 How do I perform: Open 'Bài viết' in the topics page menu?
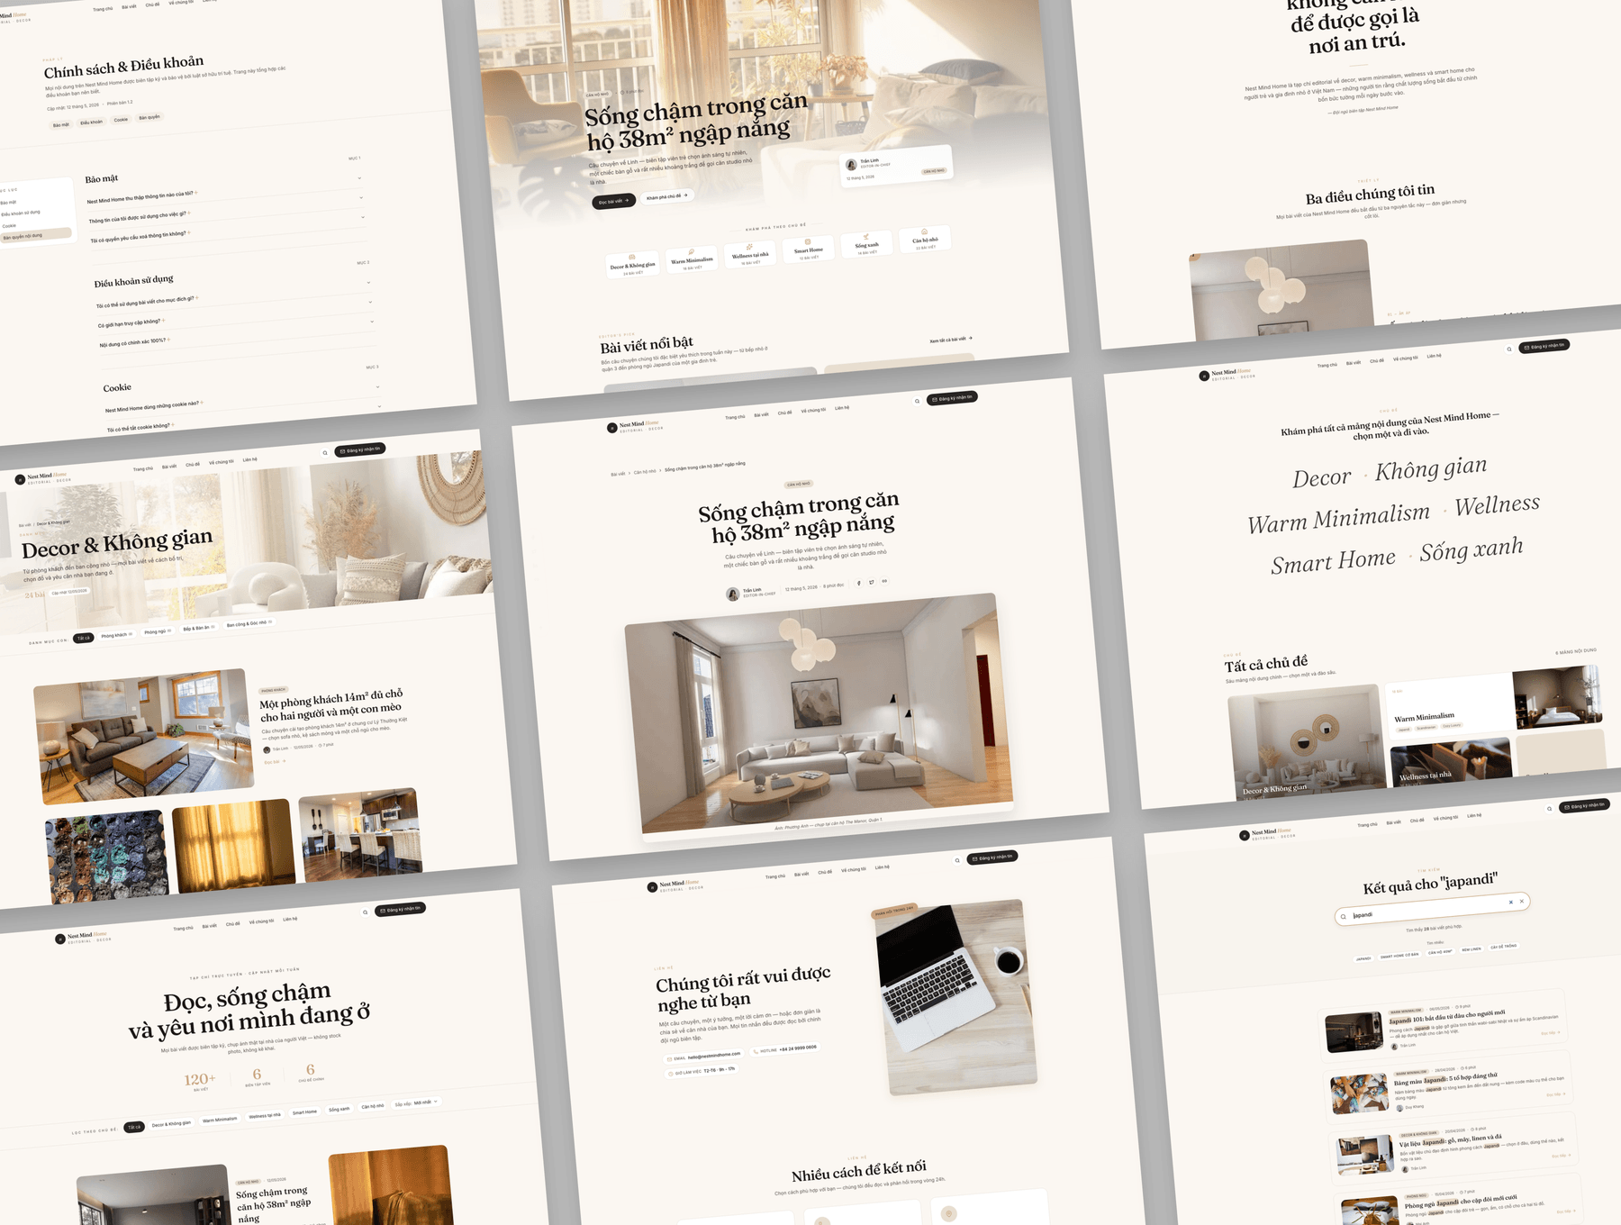point(1354,363)
